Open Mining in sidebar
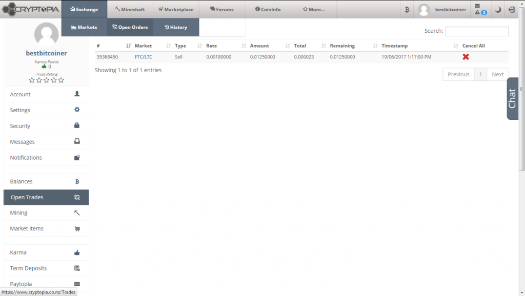The image size is (525, 296). 46,213
